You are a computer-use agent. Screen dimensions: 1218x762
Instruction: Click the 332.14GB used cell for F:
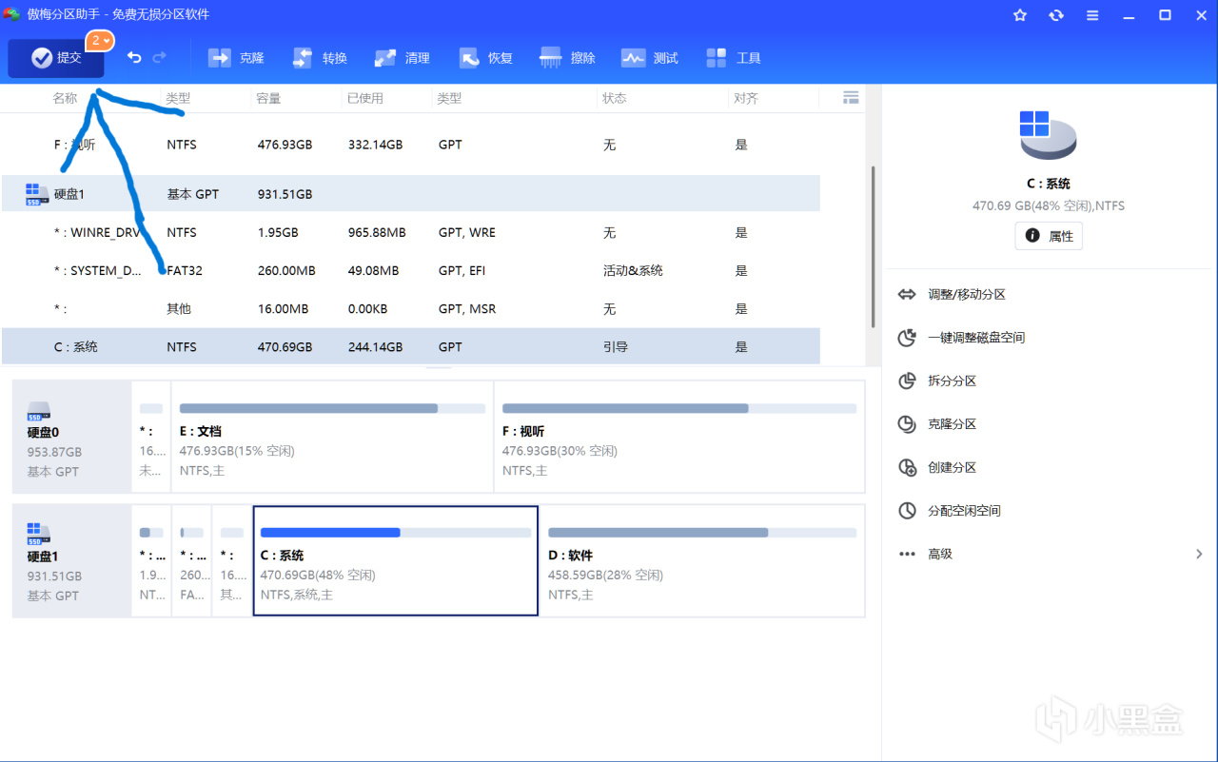(x=375, y=145)
